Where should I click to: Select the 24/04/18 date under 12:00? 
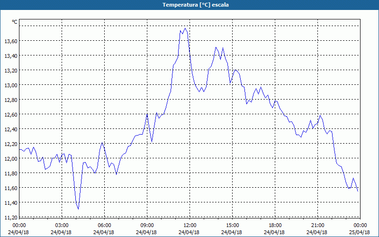tap(189, 232)
